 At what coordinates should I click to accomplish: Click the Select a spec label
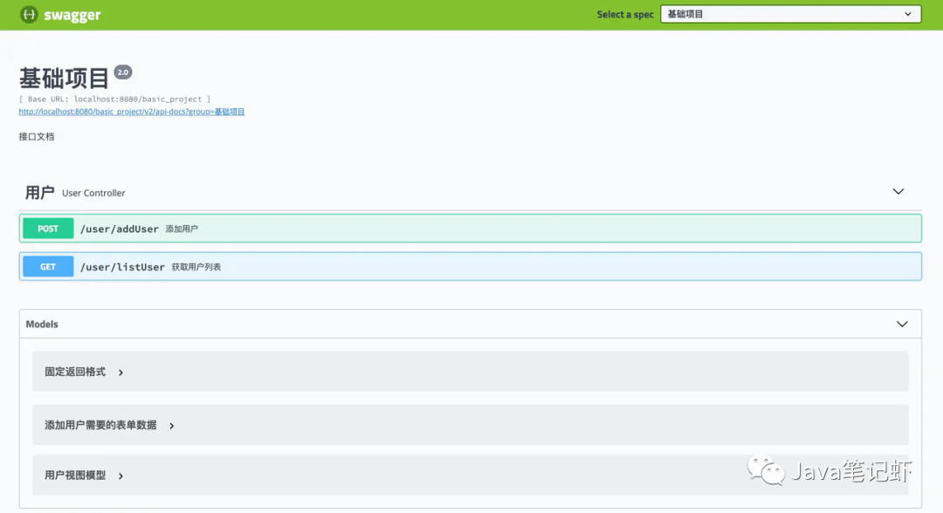625,15
